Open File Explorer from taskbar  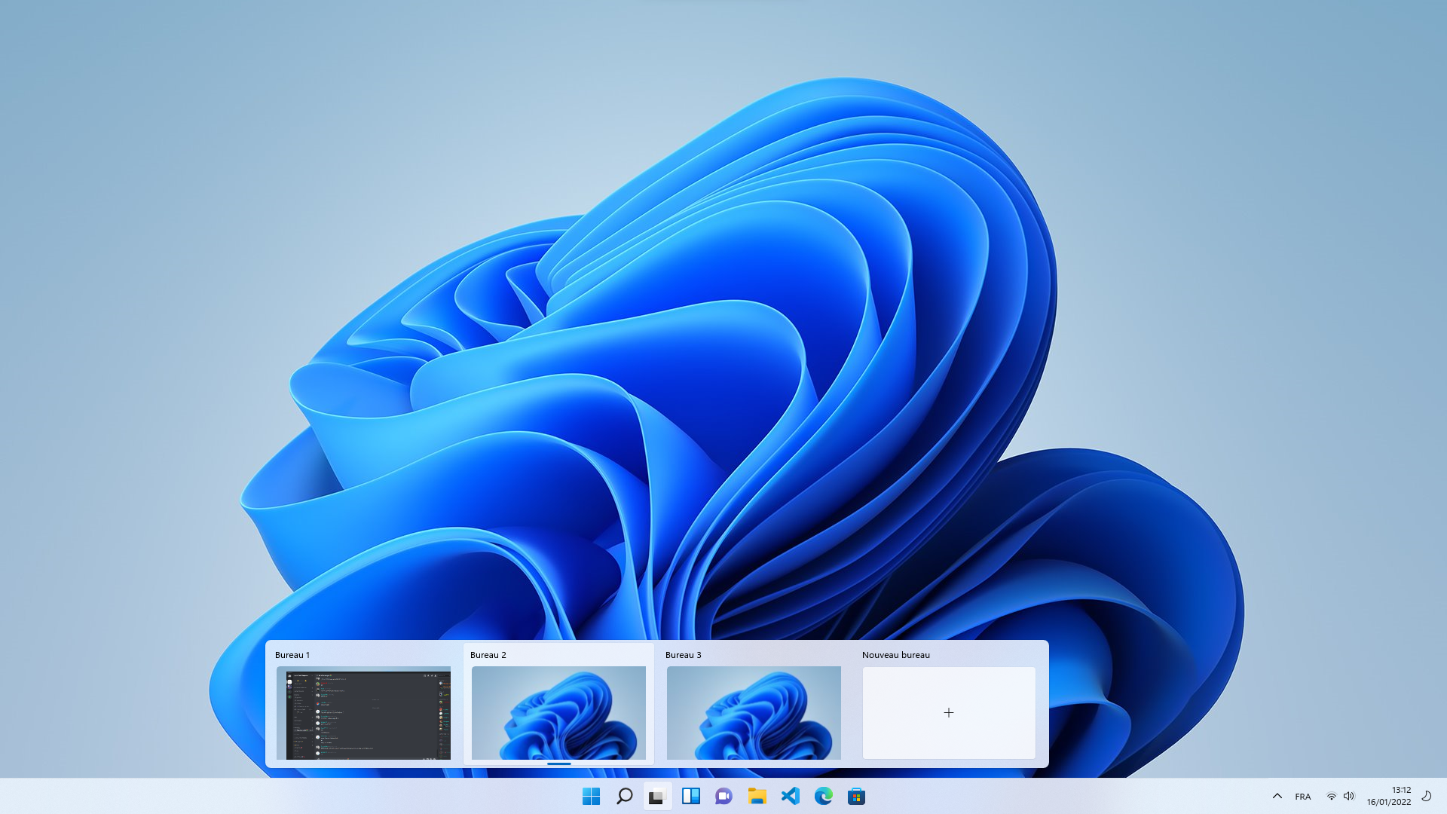757,796
